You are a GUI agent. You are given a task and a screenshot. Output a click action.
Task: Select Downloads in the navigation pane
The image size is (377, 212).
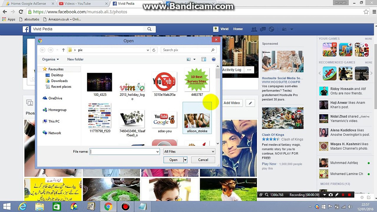[59, 81]
